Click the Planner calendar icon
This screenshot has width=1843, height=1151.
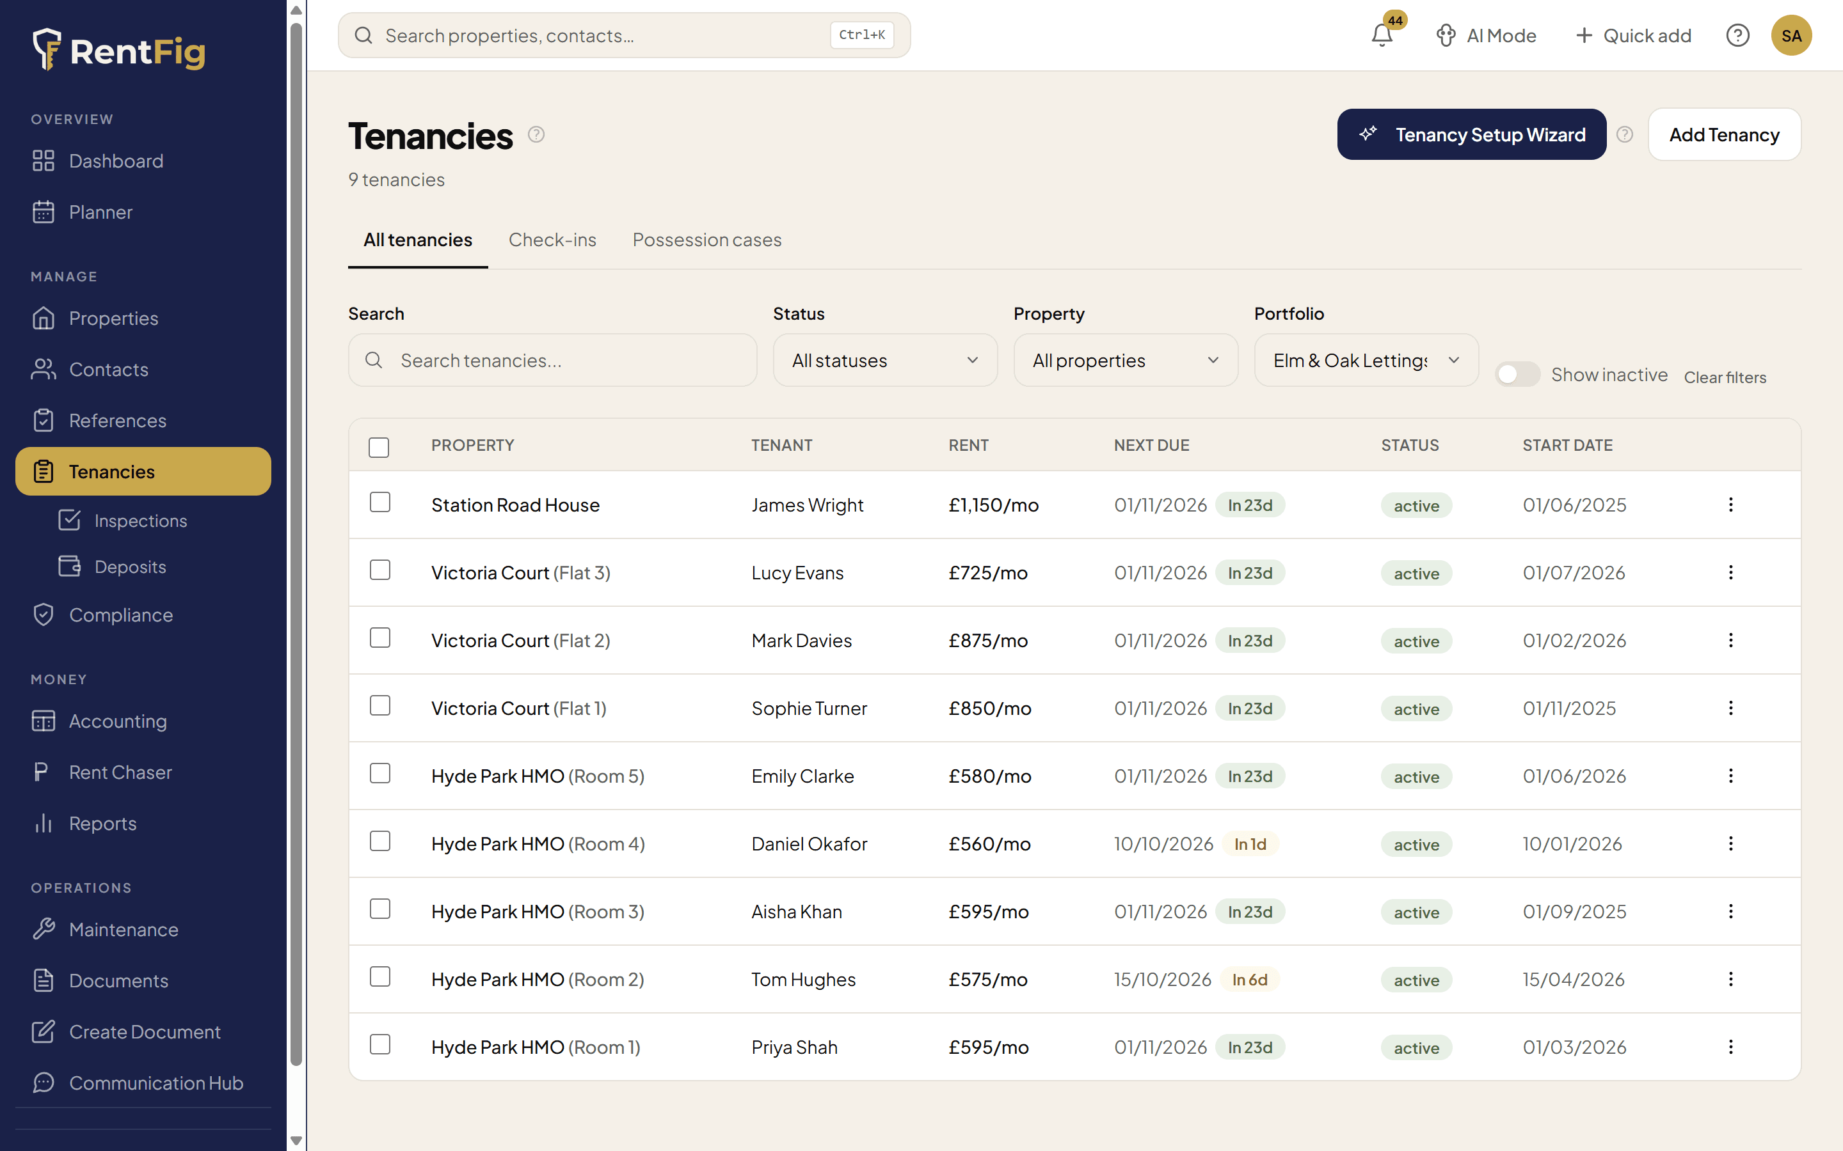coord(44,212)
